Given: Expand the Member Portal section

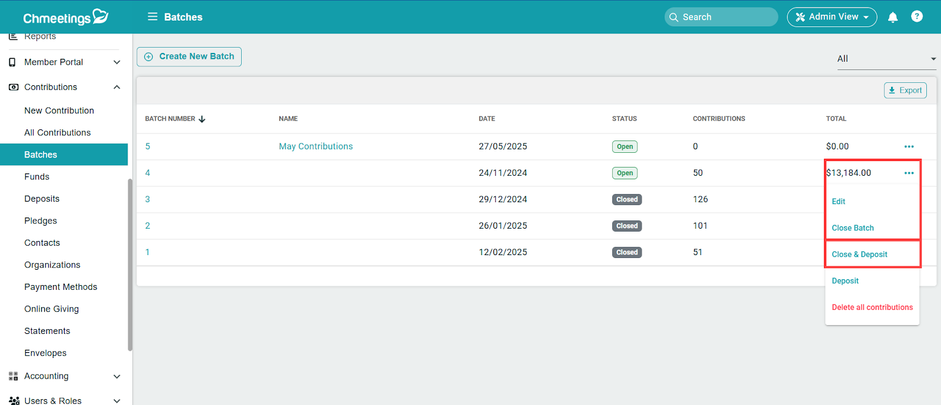Looking at the screenshot, I should coord(116,62).
